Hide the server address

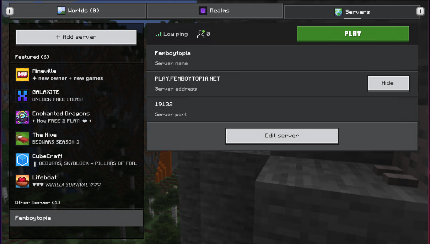click(388, 83)
